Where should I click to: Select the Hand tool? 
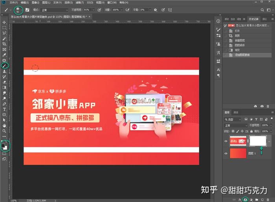click(x=4, y=126)
